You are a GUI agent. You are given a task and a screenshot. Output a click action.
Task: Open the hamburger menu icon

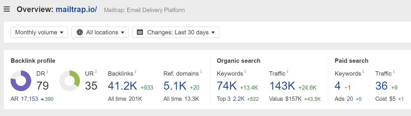tap(7, 9)
